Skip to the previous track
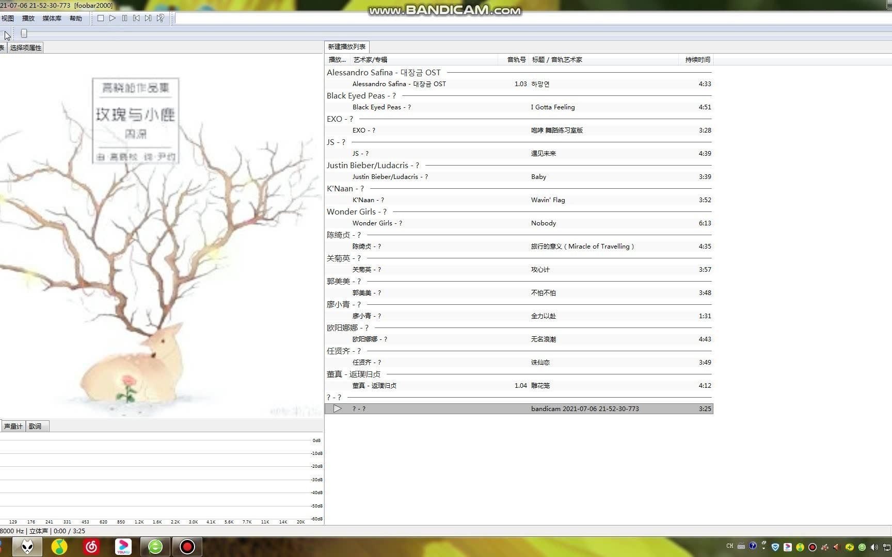 [136, 18]
